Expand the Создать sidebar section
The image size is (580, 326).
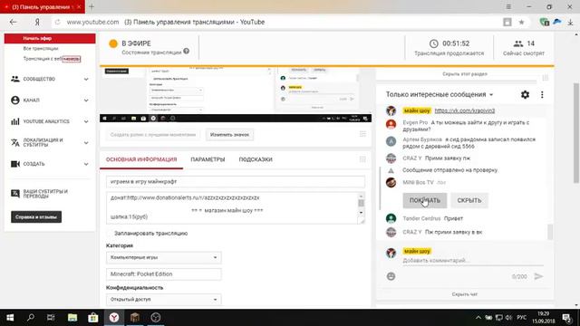[x=50, y=164]
